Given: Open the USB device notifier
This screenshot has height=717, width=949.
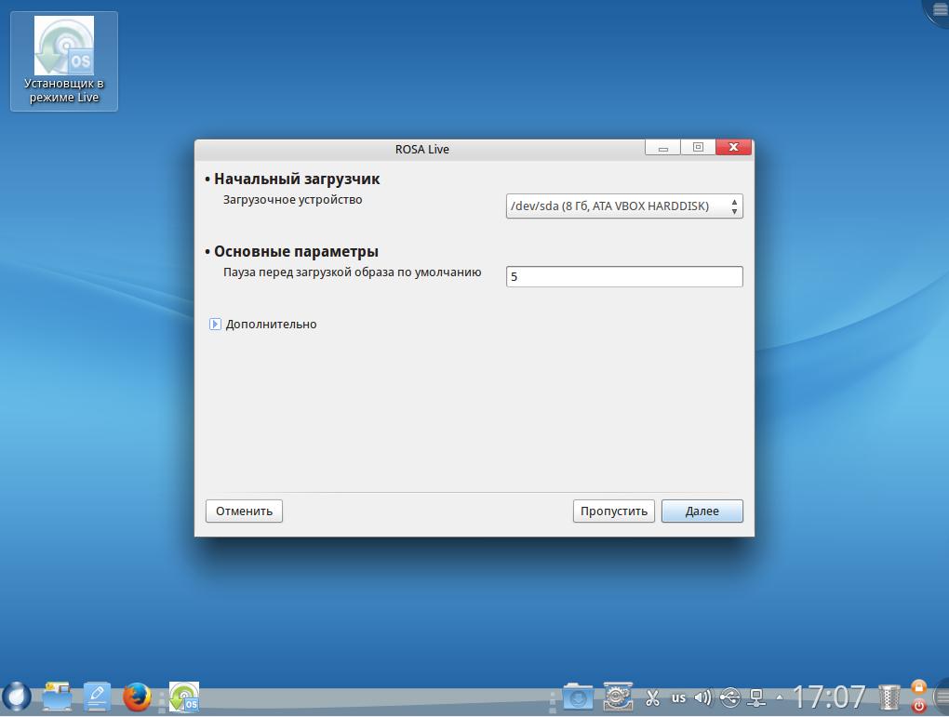Looking at the screenshot, I should pos(730,698).
